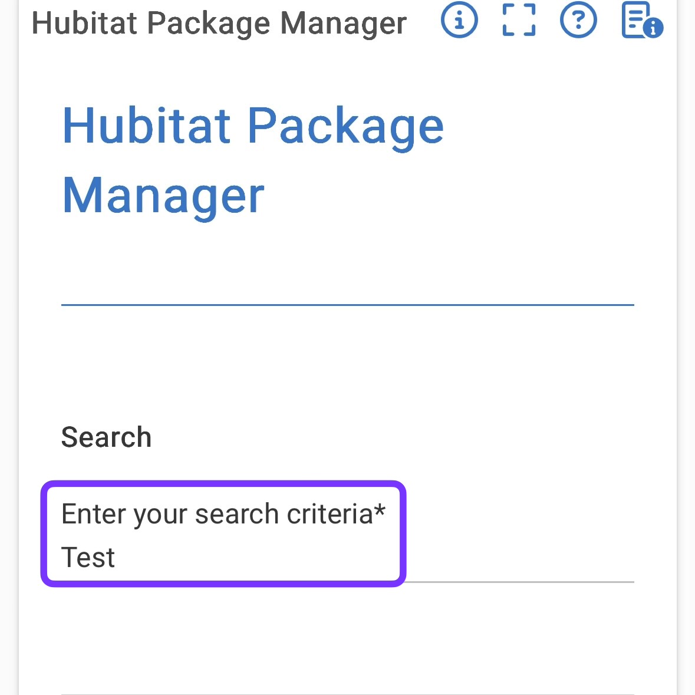Image resolution: width=695 pixels, height=695 pixels.
Task: Click the small info badge on document icon
Action: [653, 28]
